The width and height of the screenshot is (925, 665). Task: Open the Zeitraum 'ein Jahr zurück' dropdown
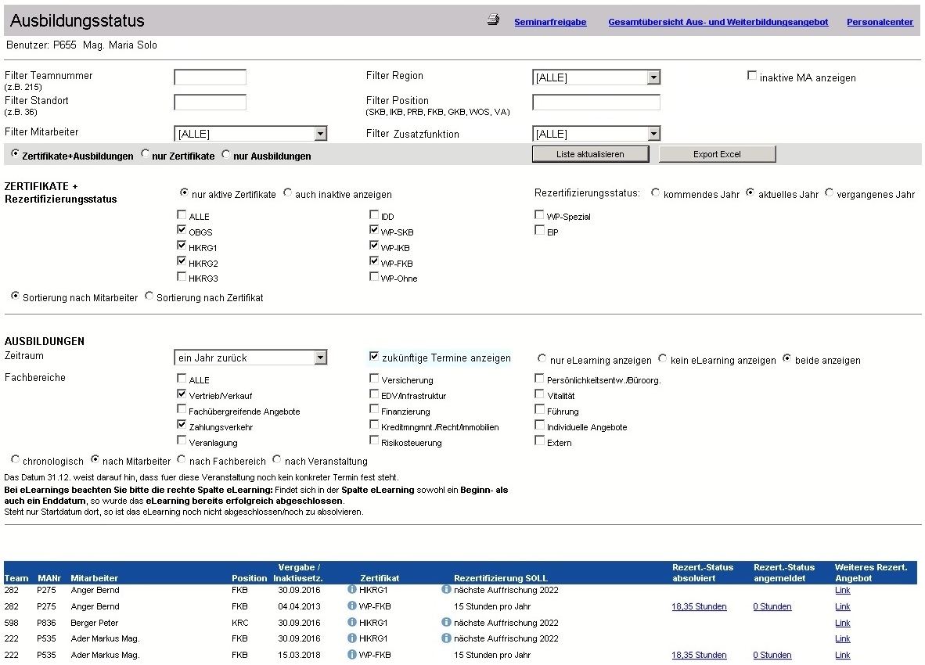point(319,358)
